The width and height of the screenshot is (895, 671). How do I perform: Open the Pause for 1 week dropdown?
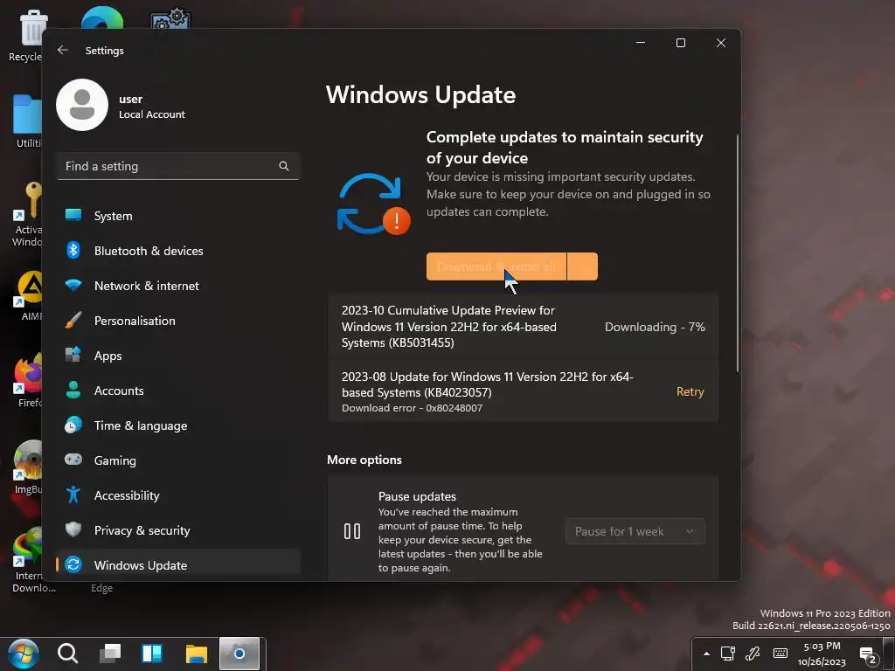click(635, 531)
